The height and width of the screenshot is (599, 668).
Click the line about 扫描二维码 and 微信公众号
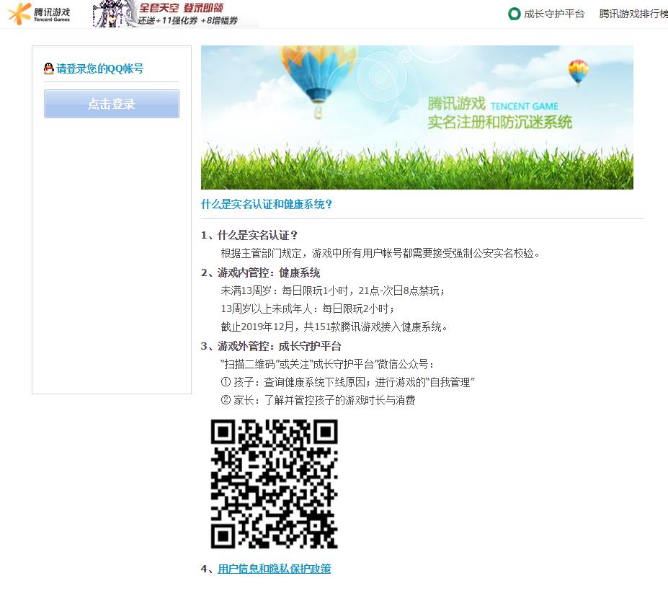coord(327,364)
